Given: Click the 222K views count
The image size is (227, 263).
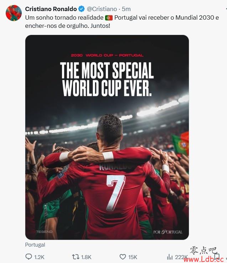Looking at the screenshot, I should (x=181, y=257).
